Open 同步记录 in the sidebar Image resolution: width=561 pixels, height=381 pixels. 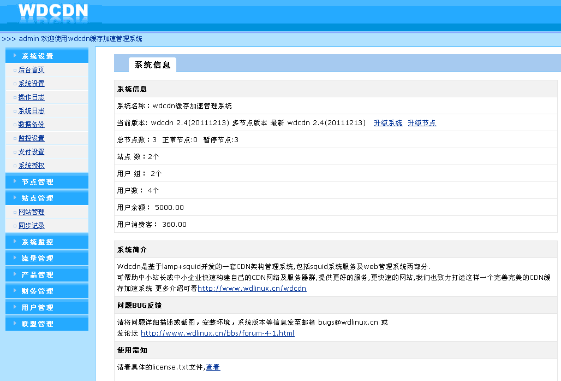coord(32,226)
